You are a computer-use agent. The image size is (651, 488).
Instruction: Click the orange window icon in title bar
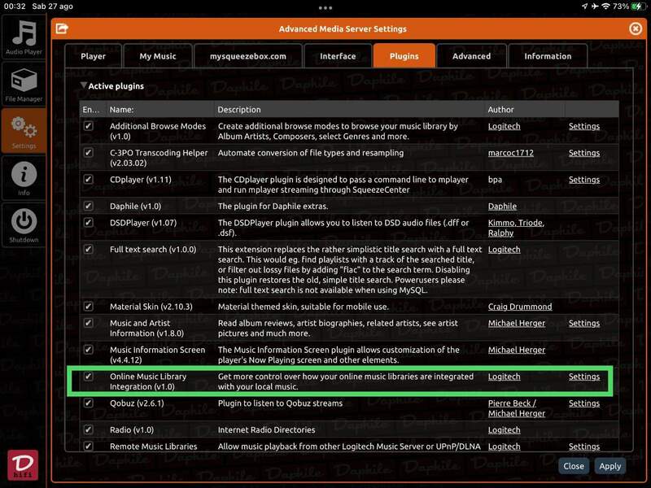(62, 28)
